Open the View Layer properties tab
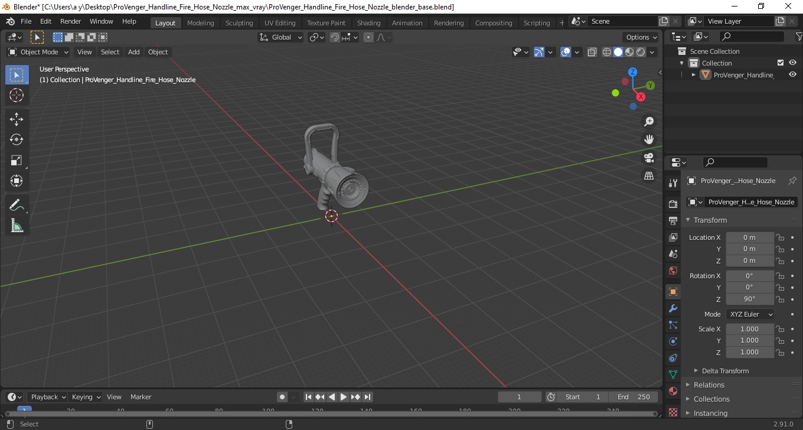Image resolution: width=803 pixels, height=430 pixels. [x=673, y=237]
